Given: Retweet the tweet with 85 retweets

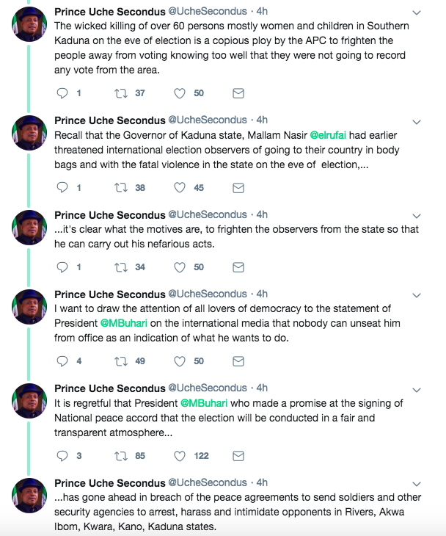Looking at the screenshot, I should (x=120, y=455).
